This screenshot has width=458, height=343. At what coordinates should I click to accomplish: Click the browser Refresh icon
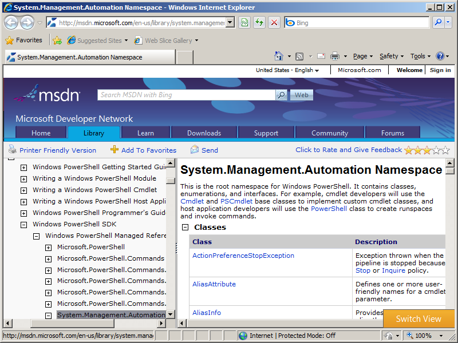click(x=259, y=23)
